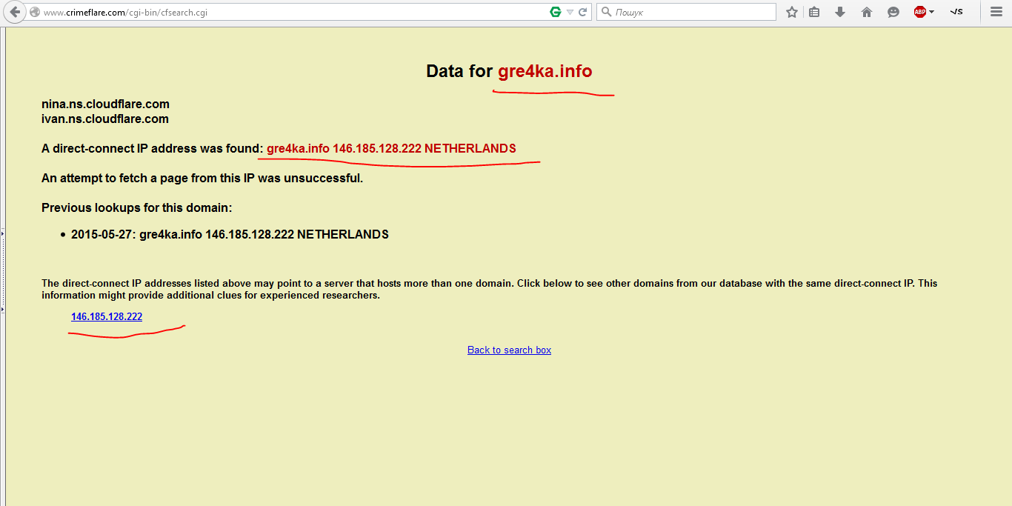Follow the Back to search box link
The height and width of the screenshot is (506, 1012).
pyautogui.click(x=509, y=350)
